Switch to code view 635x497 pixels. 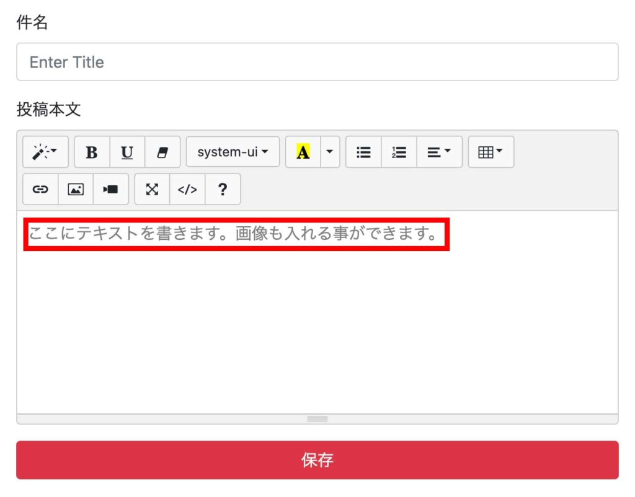187,190
